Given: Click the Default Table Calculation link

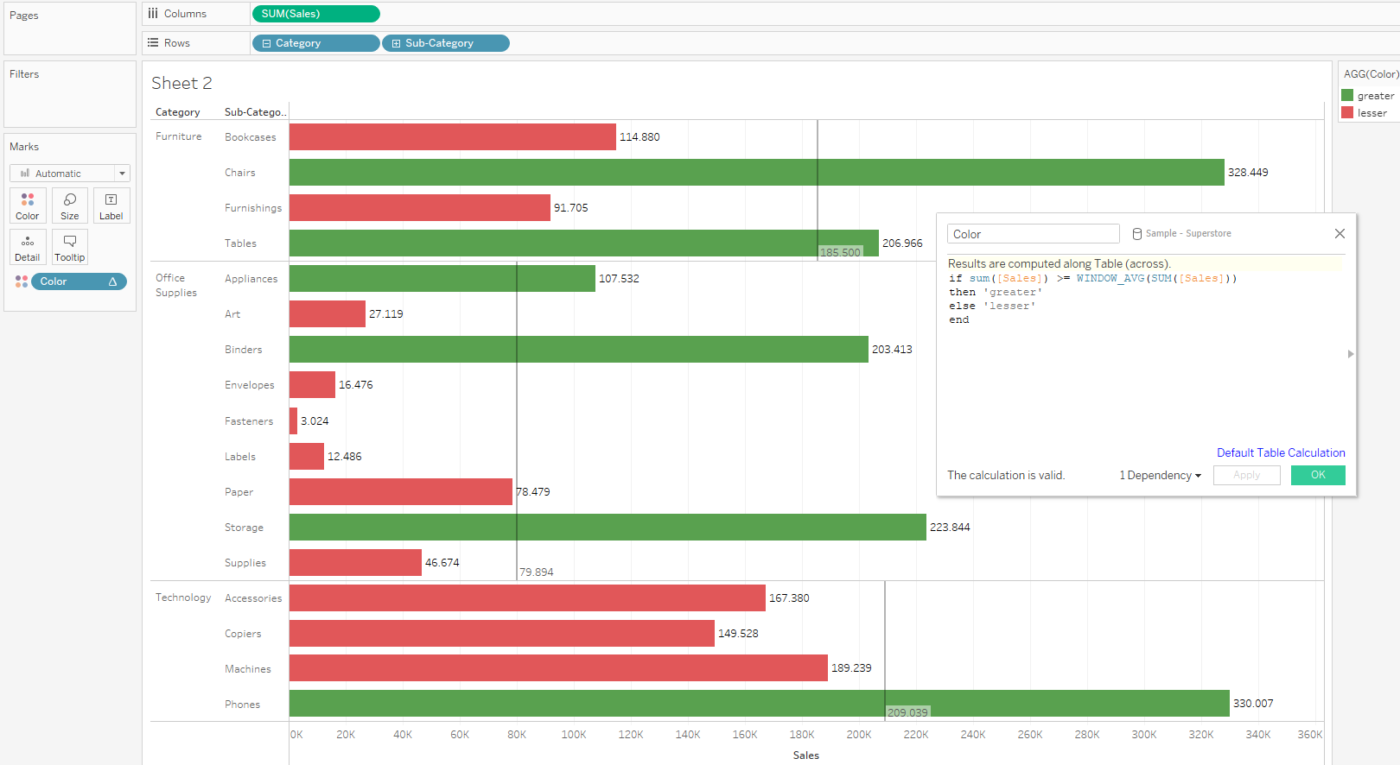Looking at the screenshot, I should pos(1281,452).
